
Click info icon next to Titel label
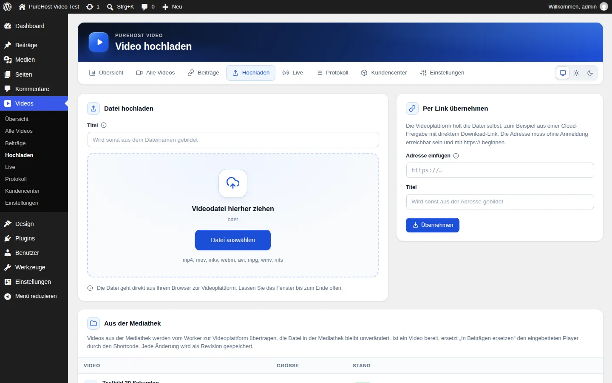click(104, 125)
